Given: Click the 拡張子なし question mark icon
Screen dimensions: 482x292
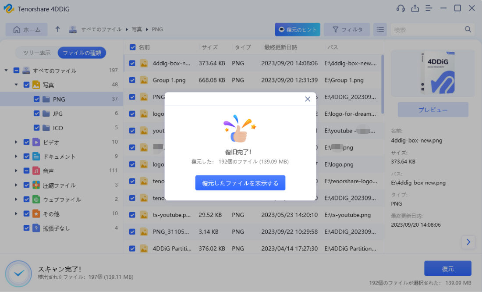Looking at the screenshot, I should click(36, 228).
